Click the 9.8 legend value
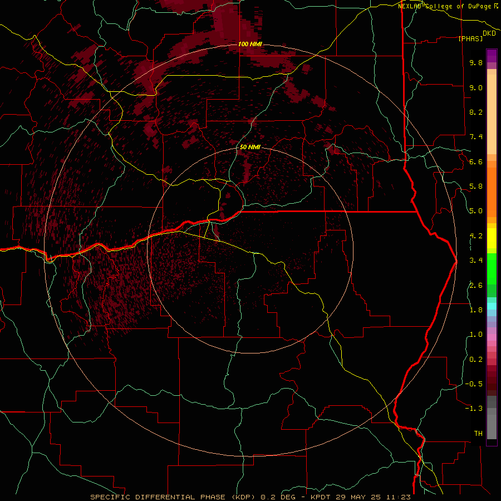Screen dimensions: 501x501 (476, 62)
